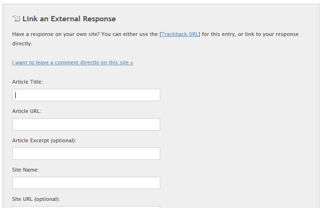320x208 pixels.
Task: Place cursor in the Site Name field
Action: click(x=86, y=183)
